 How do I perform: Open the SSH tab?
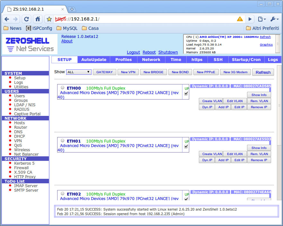(x=218, y=60)
